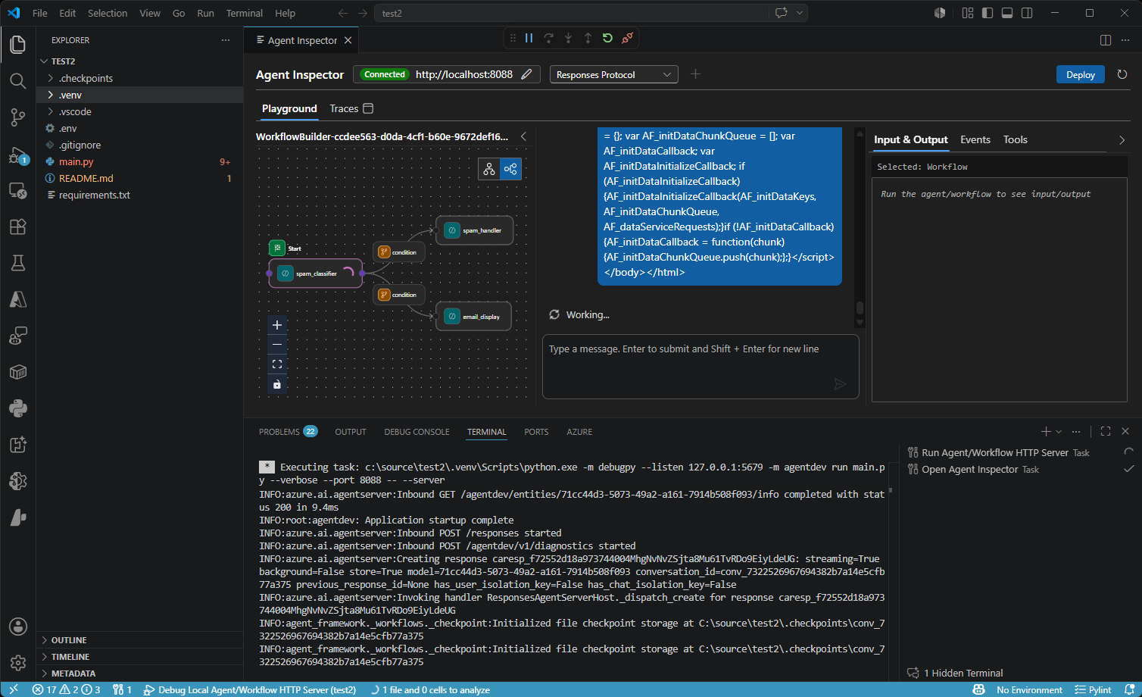The image size is (1142, 697).
Task: Toggle workflow graph interactivity lock
Action: click(x=277, y=384)
